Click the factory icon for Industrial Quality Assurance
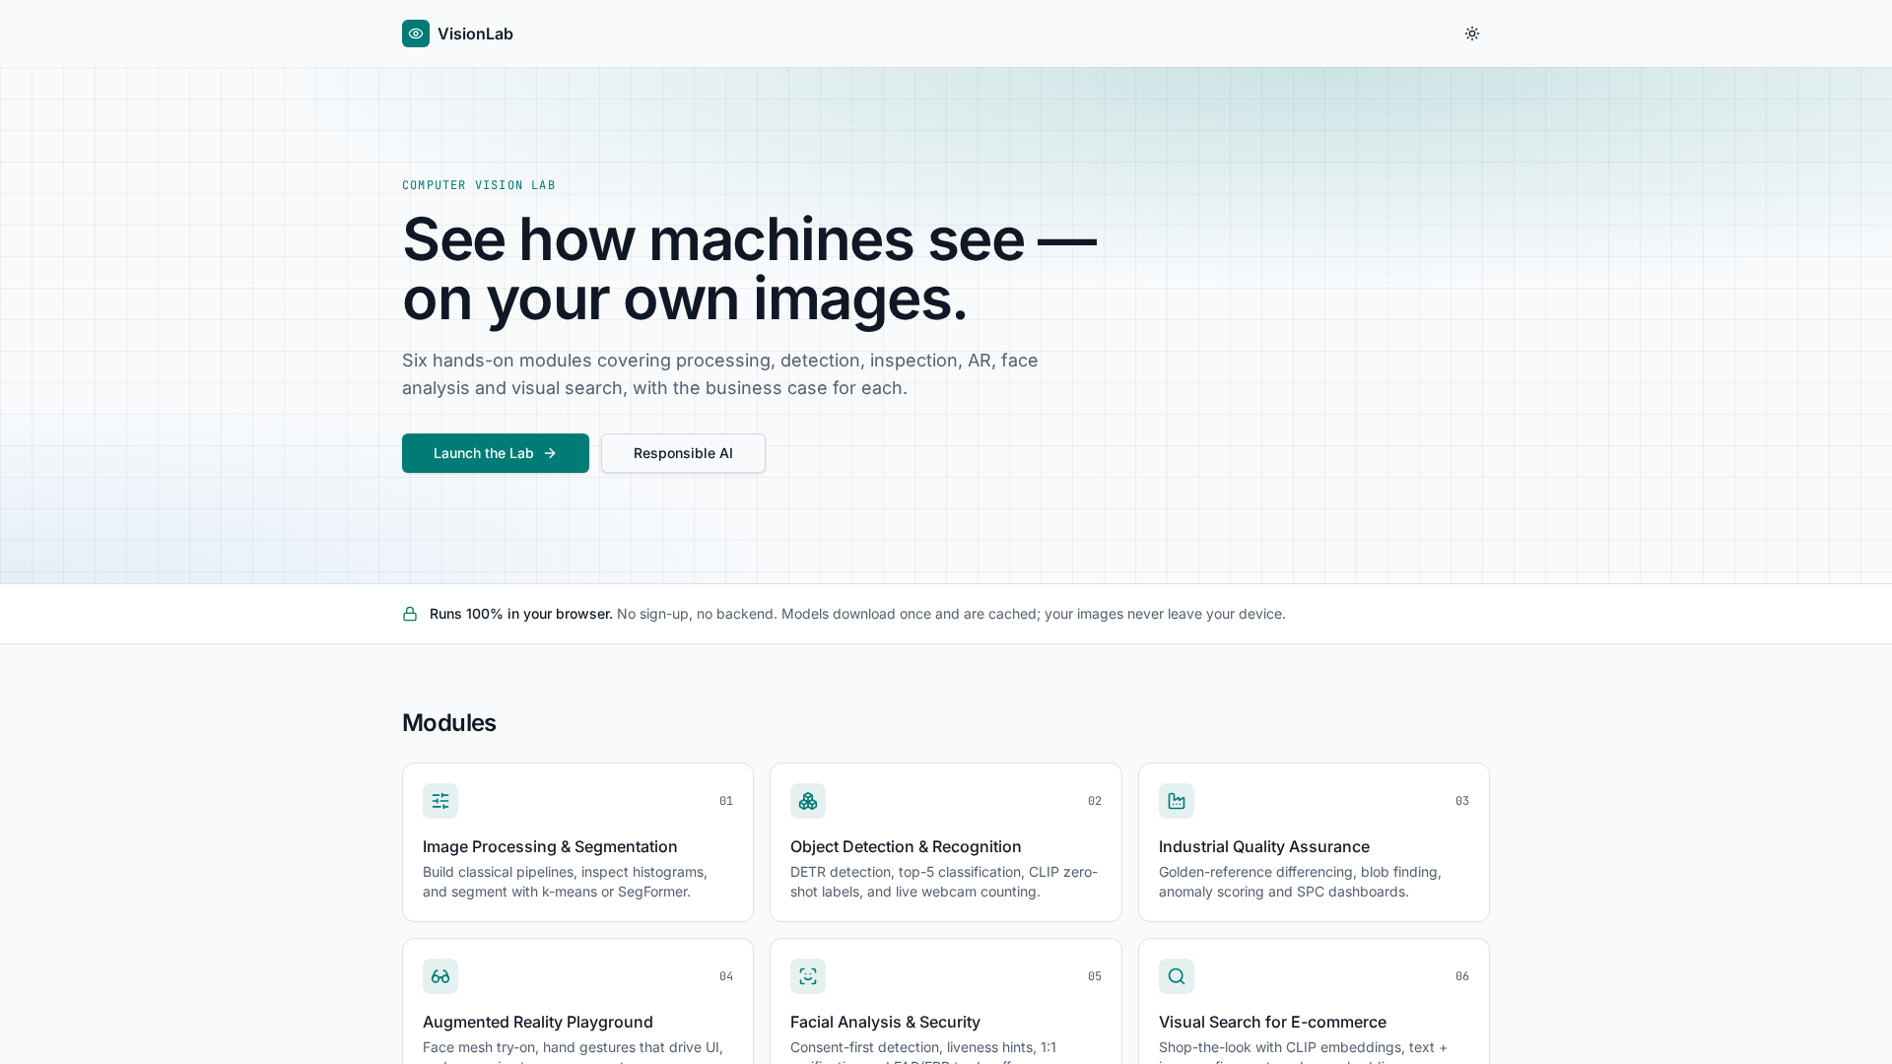 1177,801
